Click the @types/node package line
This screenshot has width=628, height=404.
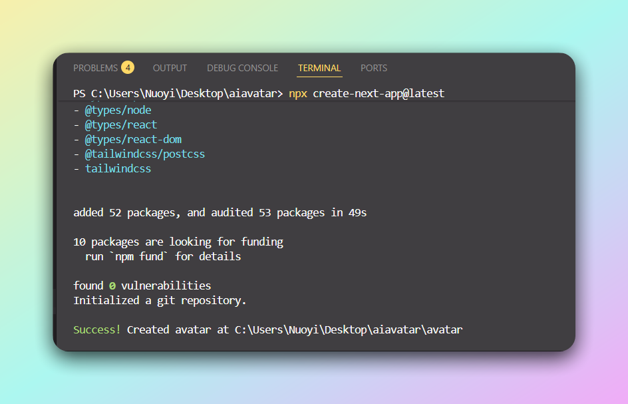coord(118,110)
